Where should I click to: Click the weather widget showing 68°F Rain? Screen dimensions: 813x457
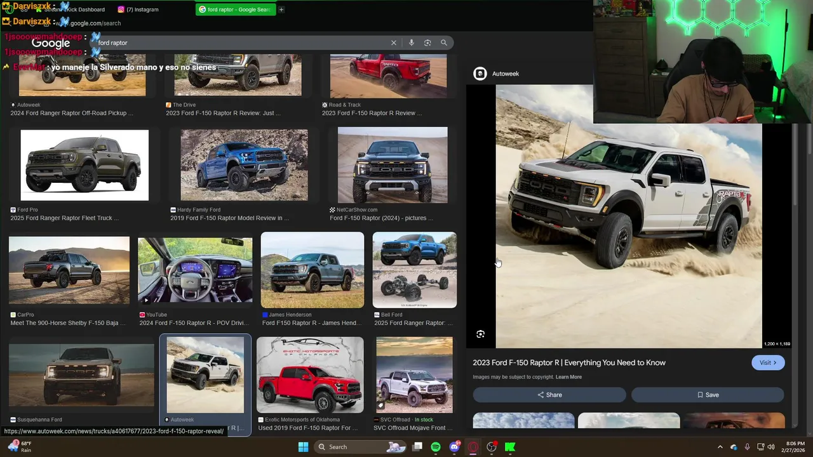[19, 447]
